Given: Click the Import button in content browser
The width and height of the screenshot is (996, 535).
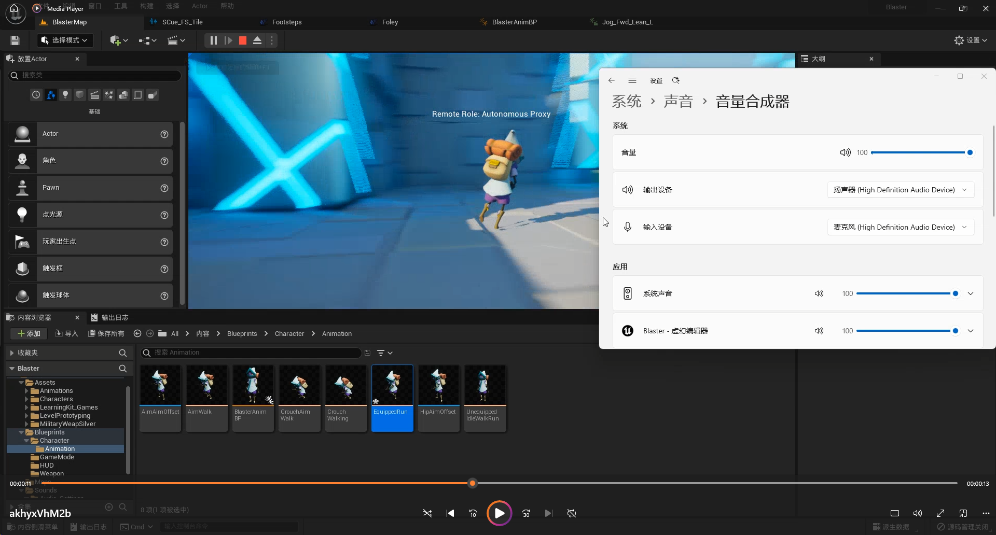Looking at the screenshot, I should tap(67, 334).
